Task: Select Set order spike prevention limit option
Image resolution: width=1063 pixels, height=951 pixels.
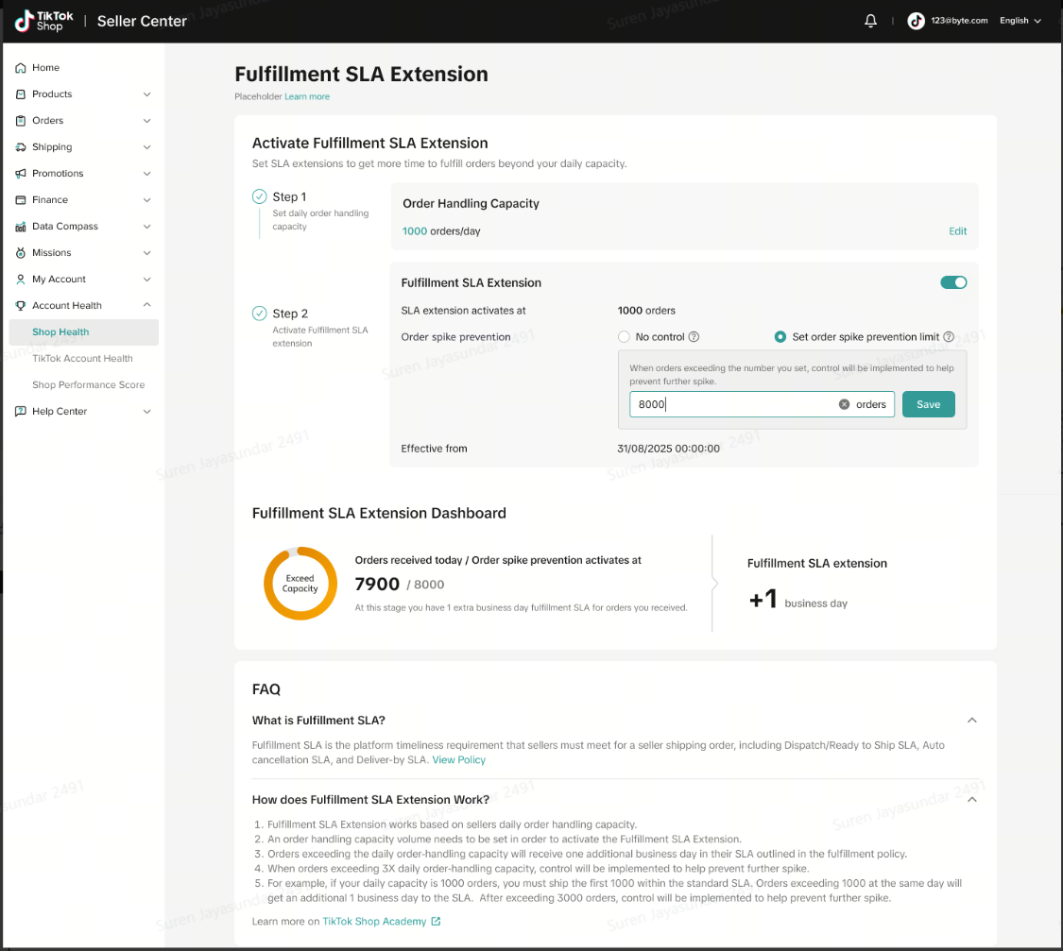Action: (x=780, y=337)
